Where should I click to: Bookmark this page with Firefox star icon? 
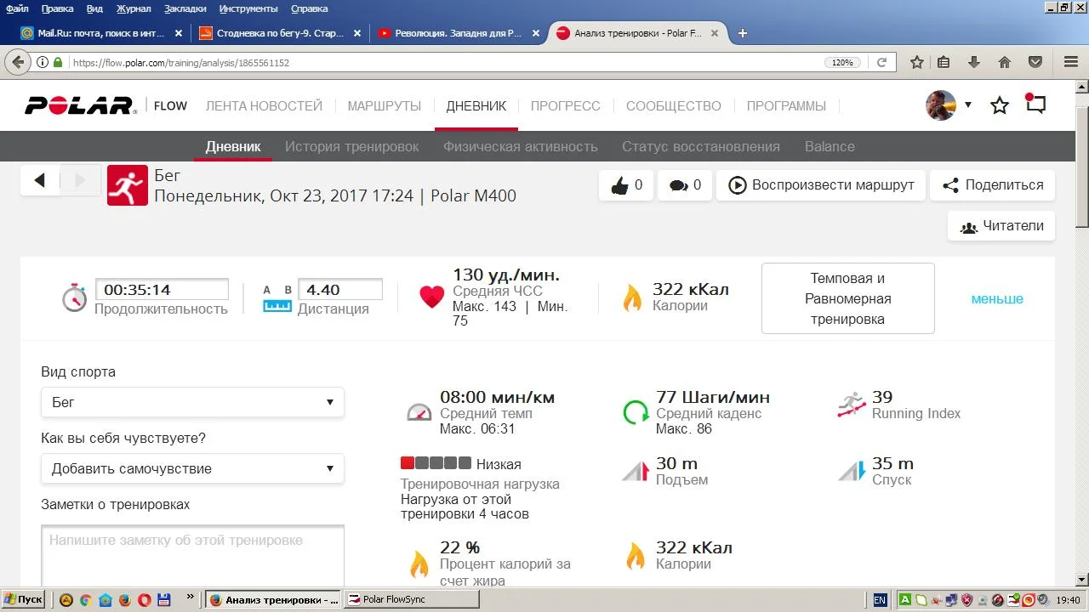(916, 62)
